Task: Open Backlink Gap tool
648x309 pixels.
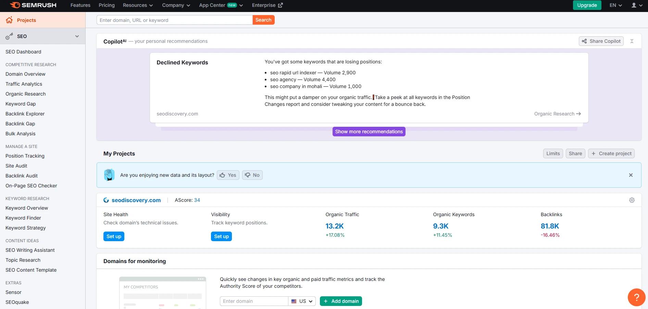Action: point(20,124)
